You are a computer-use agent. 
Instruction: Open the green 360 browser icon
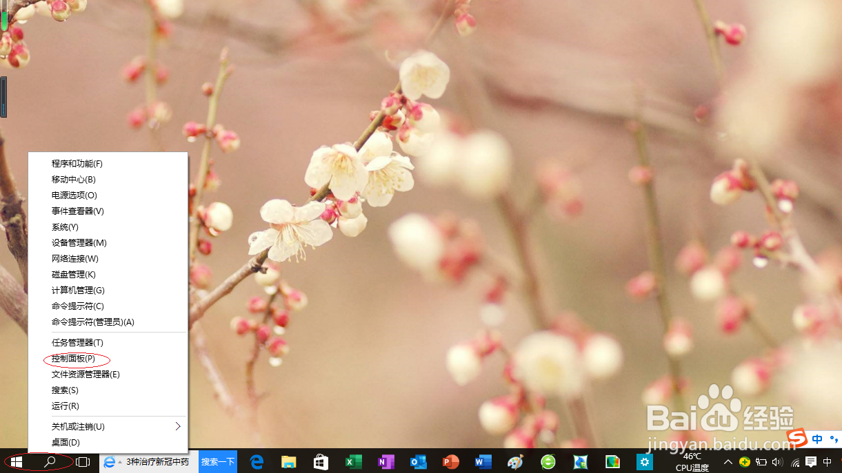[548, 462]
